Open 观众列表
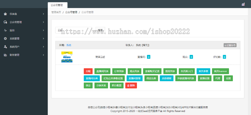The image size is (251, 115). (x=134, y=71)
